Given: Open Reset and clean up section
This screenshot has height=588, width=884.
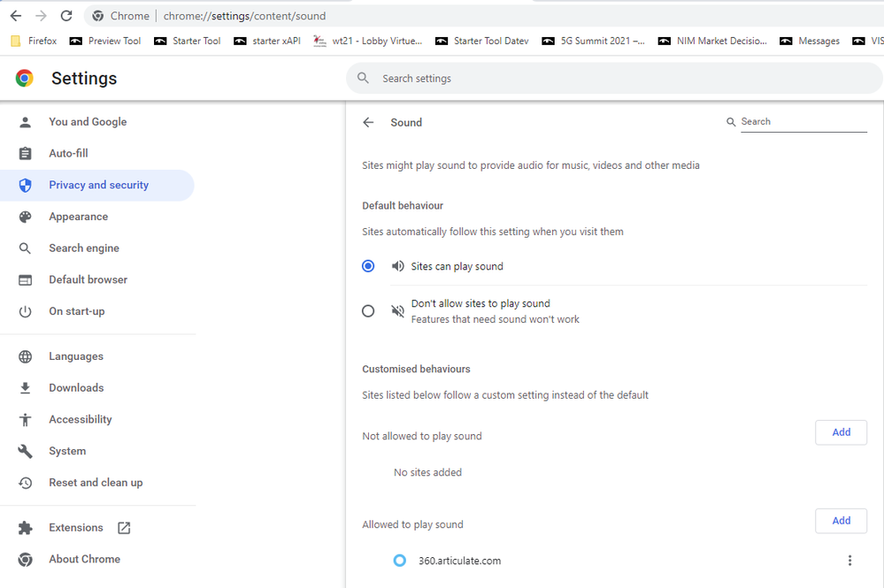Looking at the screenshot, I should [x=97, y=483].
